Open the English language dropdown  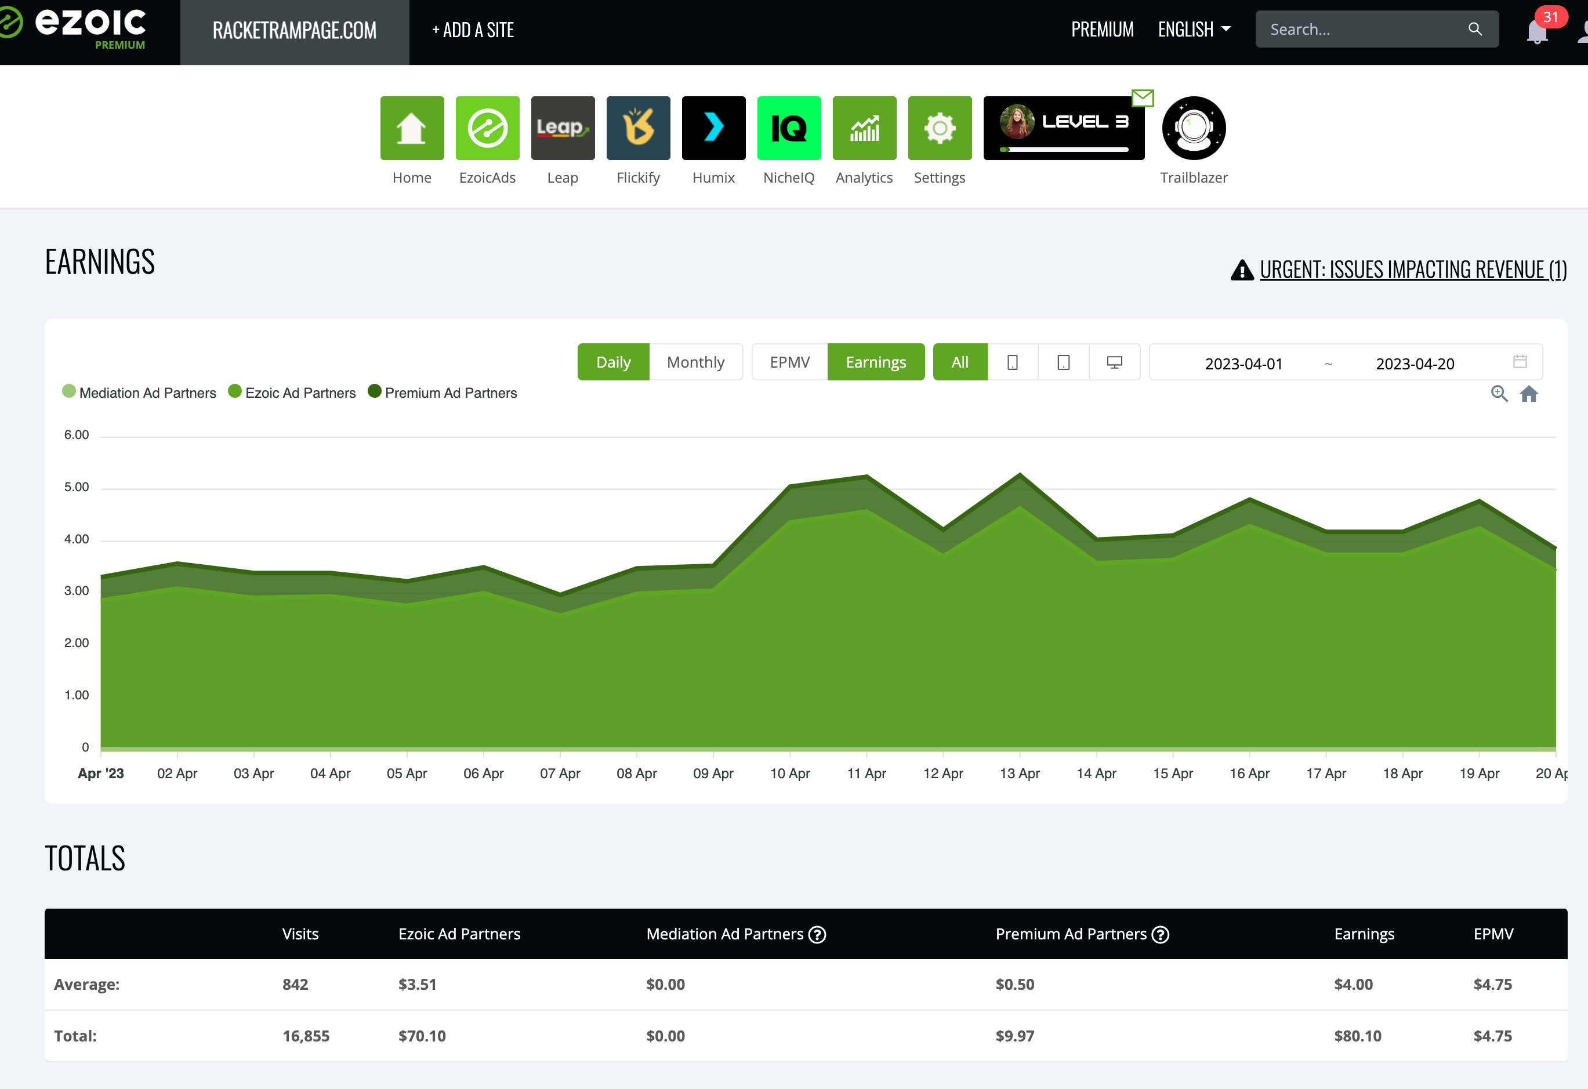click(x=1194, y=30)
